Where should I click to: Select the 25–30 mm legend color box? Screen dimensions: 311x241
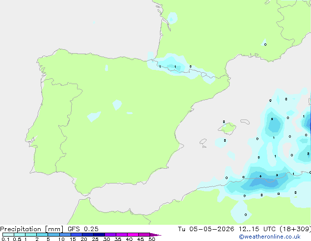tap(99, 235)
